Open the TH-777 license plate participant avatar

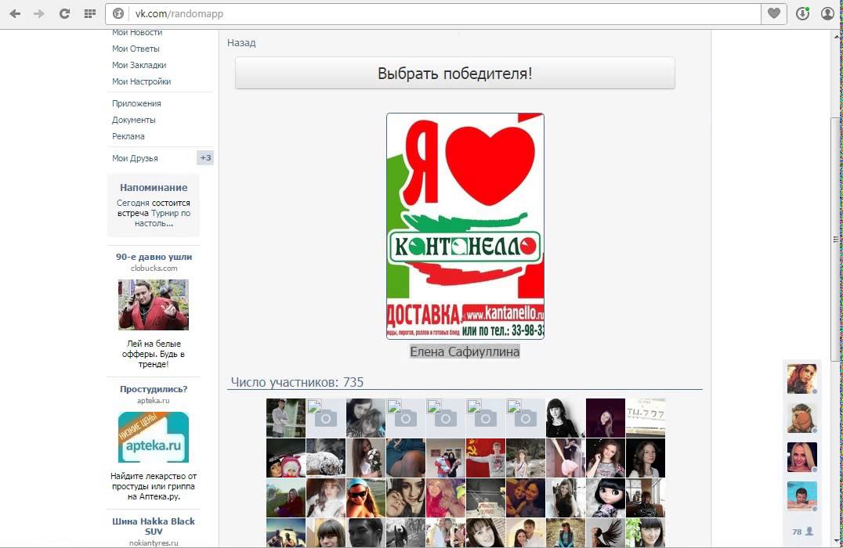(x=645, y=417)
